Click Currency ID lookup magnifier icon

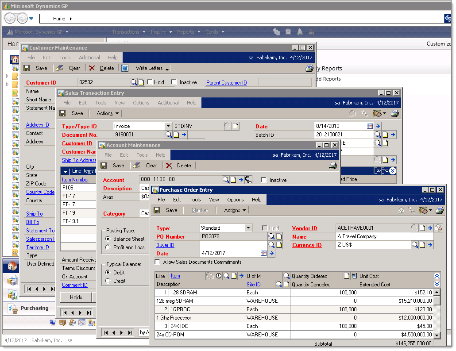414,245
